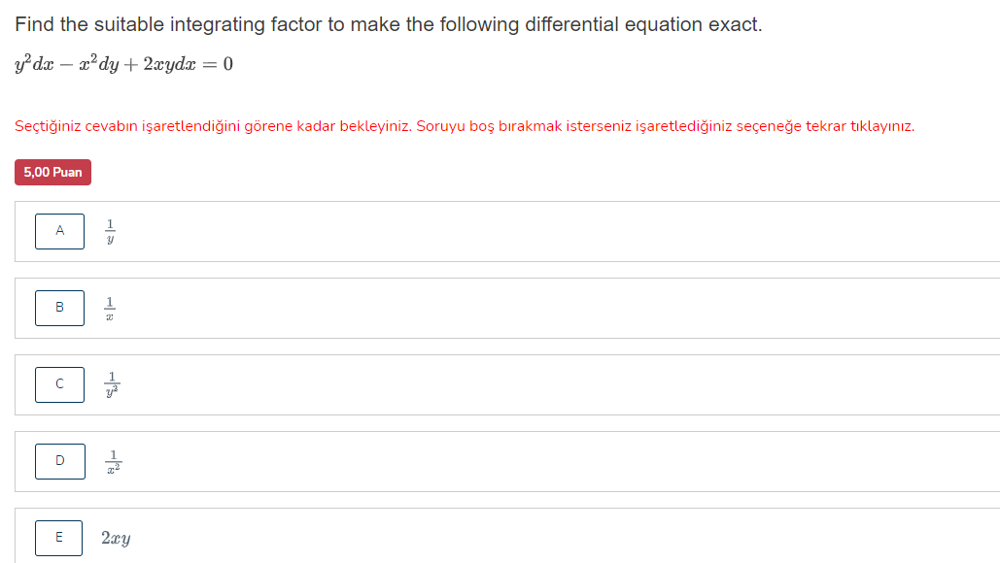Select answer option E labeled 2xy
Screen dimensions: 1000x563
[59, 537]
